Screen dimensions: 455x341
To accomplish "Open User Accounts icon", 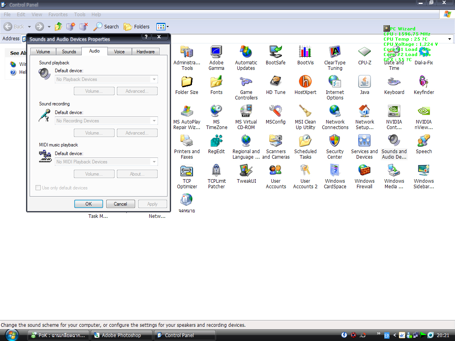I will point(276,176).
